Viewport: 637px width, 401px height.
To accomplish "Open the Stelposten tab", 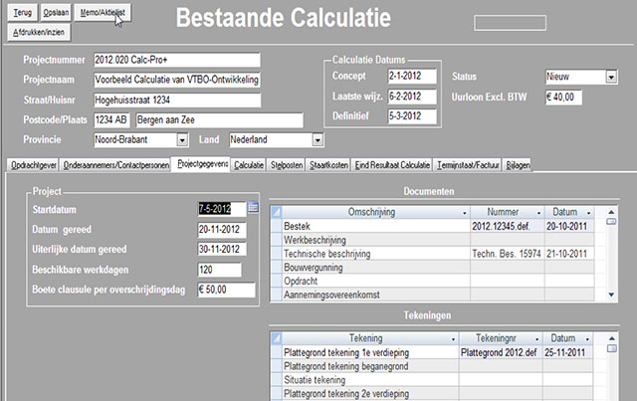I will click(x=287, y=165).
